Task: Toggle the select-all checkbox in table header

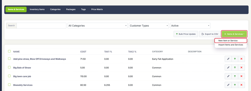Action: tap(9, 51)
